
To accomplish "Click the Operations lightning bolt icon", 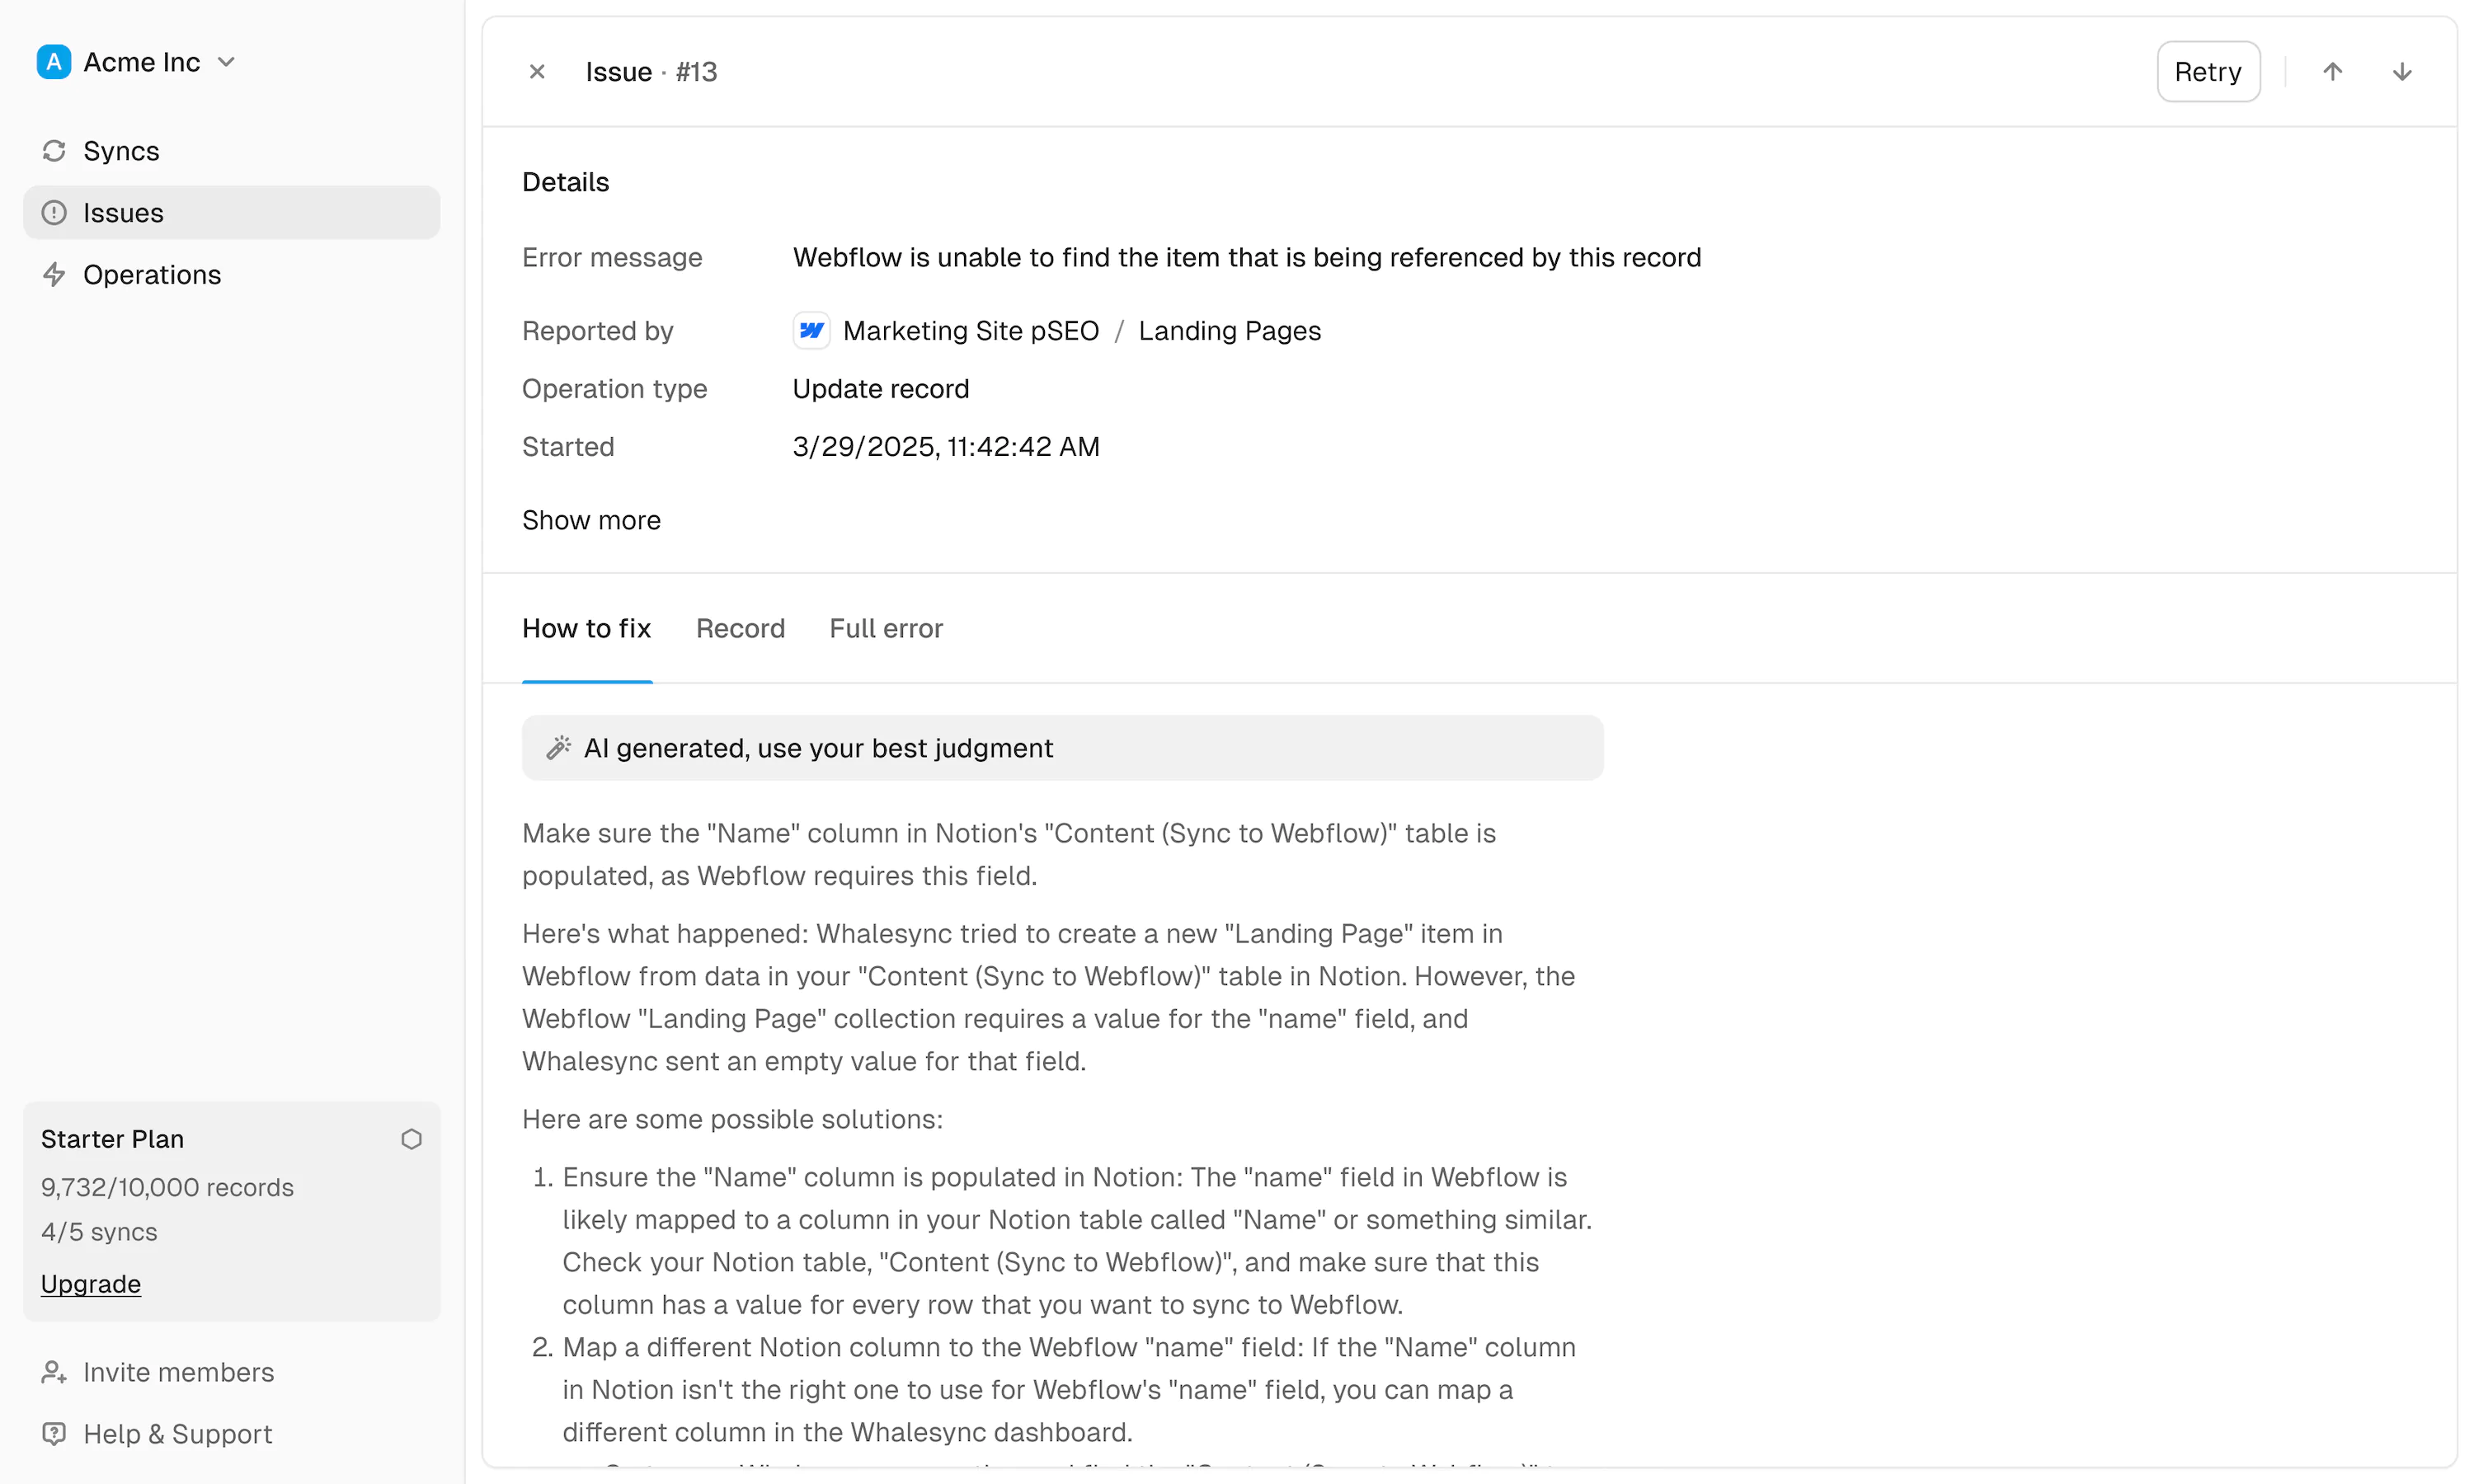I will (x=54, y=275).
